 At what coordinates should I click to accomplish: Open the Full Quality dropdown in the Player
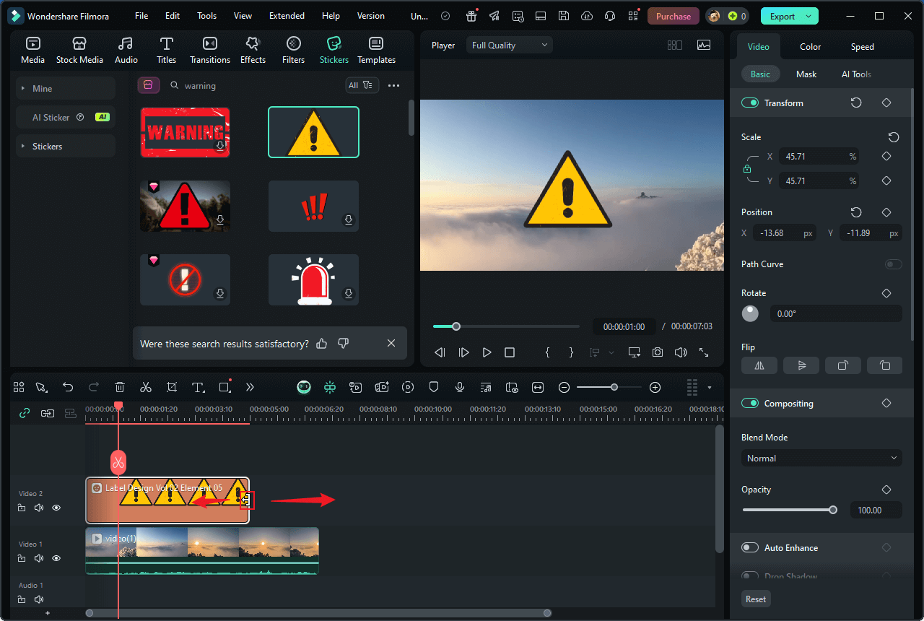click(509, 45)
